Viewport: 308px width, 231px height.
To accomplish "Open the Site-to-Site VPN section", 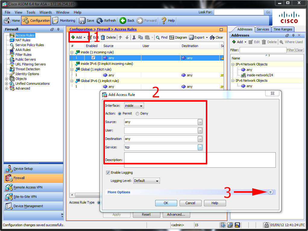I will pyautogui.click(x=33, y=197).
